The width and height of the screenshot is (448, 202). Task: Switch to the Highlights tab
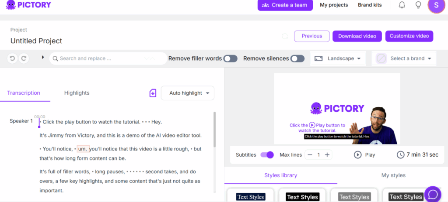(x=77, y=93)
